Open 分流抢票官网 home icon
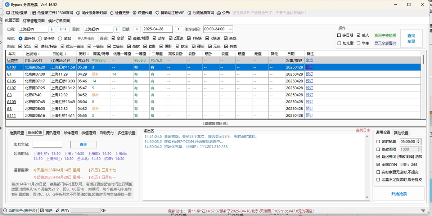This screenshot has height=216, width=432. (x=189, y=13)
